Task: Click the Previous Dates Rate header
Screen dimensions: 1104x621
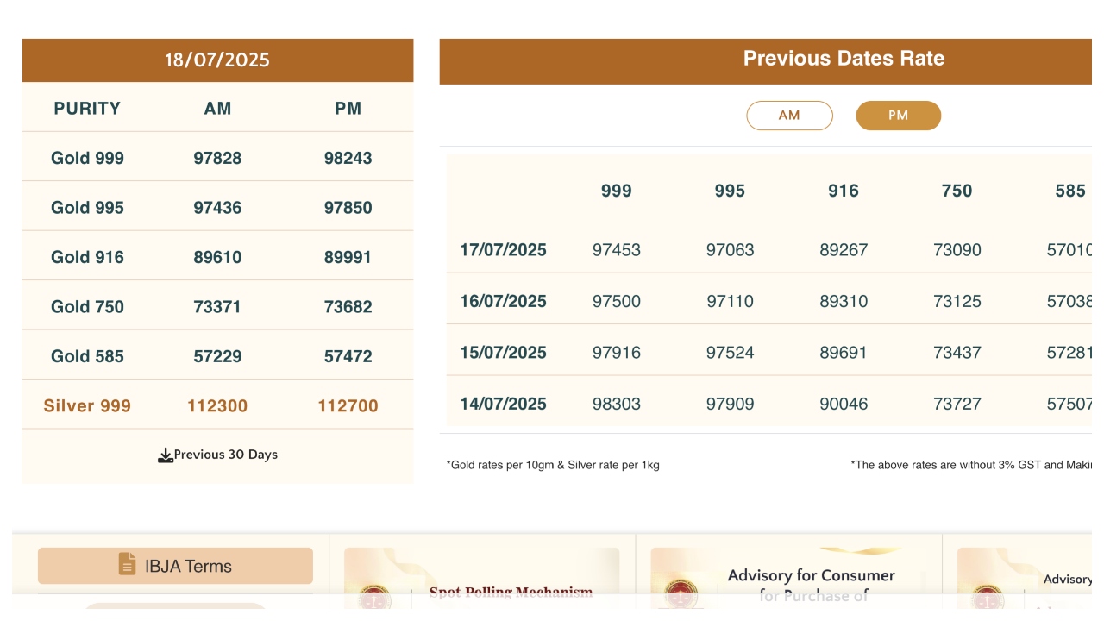Action: click(844, 59)
